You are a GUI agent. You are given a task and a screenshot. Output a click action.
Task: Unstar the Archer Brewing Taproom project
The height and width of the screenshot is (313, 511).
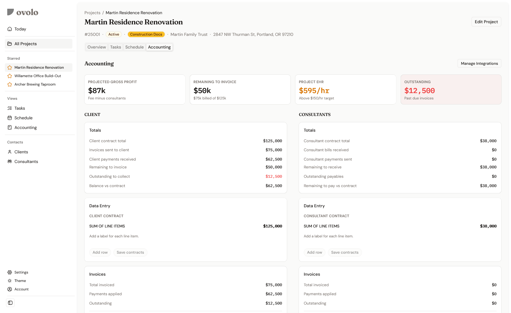9,84
